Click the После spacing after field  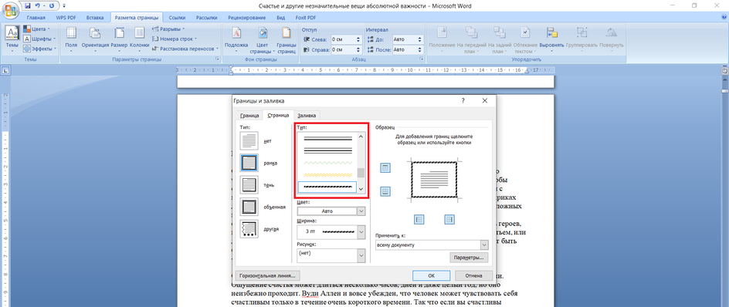coord(407,49)
